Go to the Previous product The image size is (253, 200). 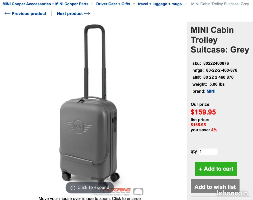point(29,13)
